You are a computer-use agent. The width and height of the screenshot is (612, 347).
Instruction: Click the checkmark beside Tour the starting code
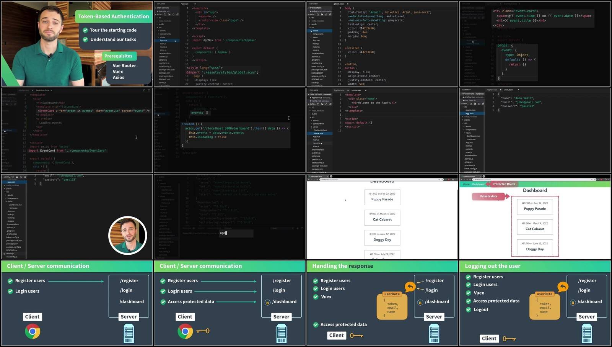85,30
